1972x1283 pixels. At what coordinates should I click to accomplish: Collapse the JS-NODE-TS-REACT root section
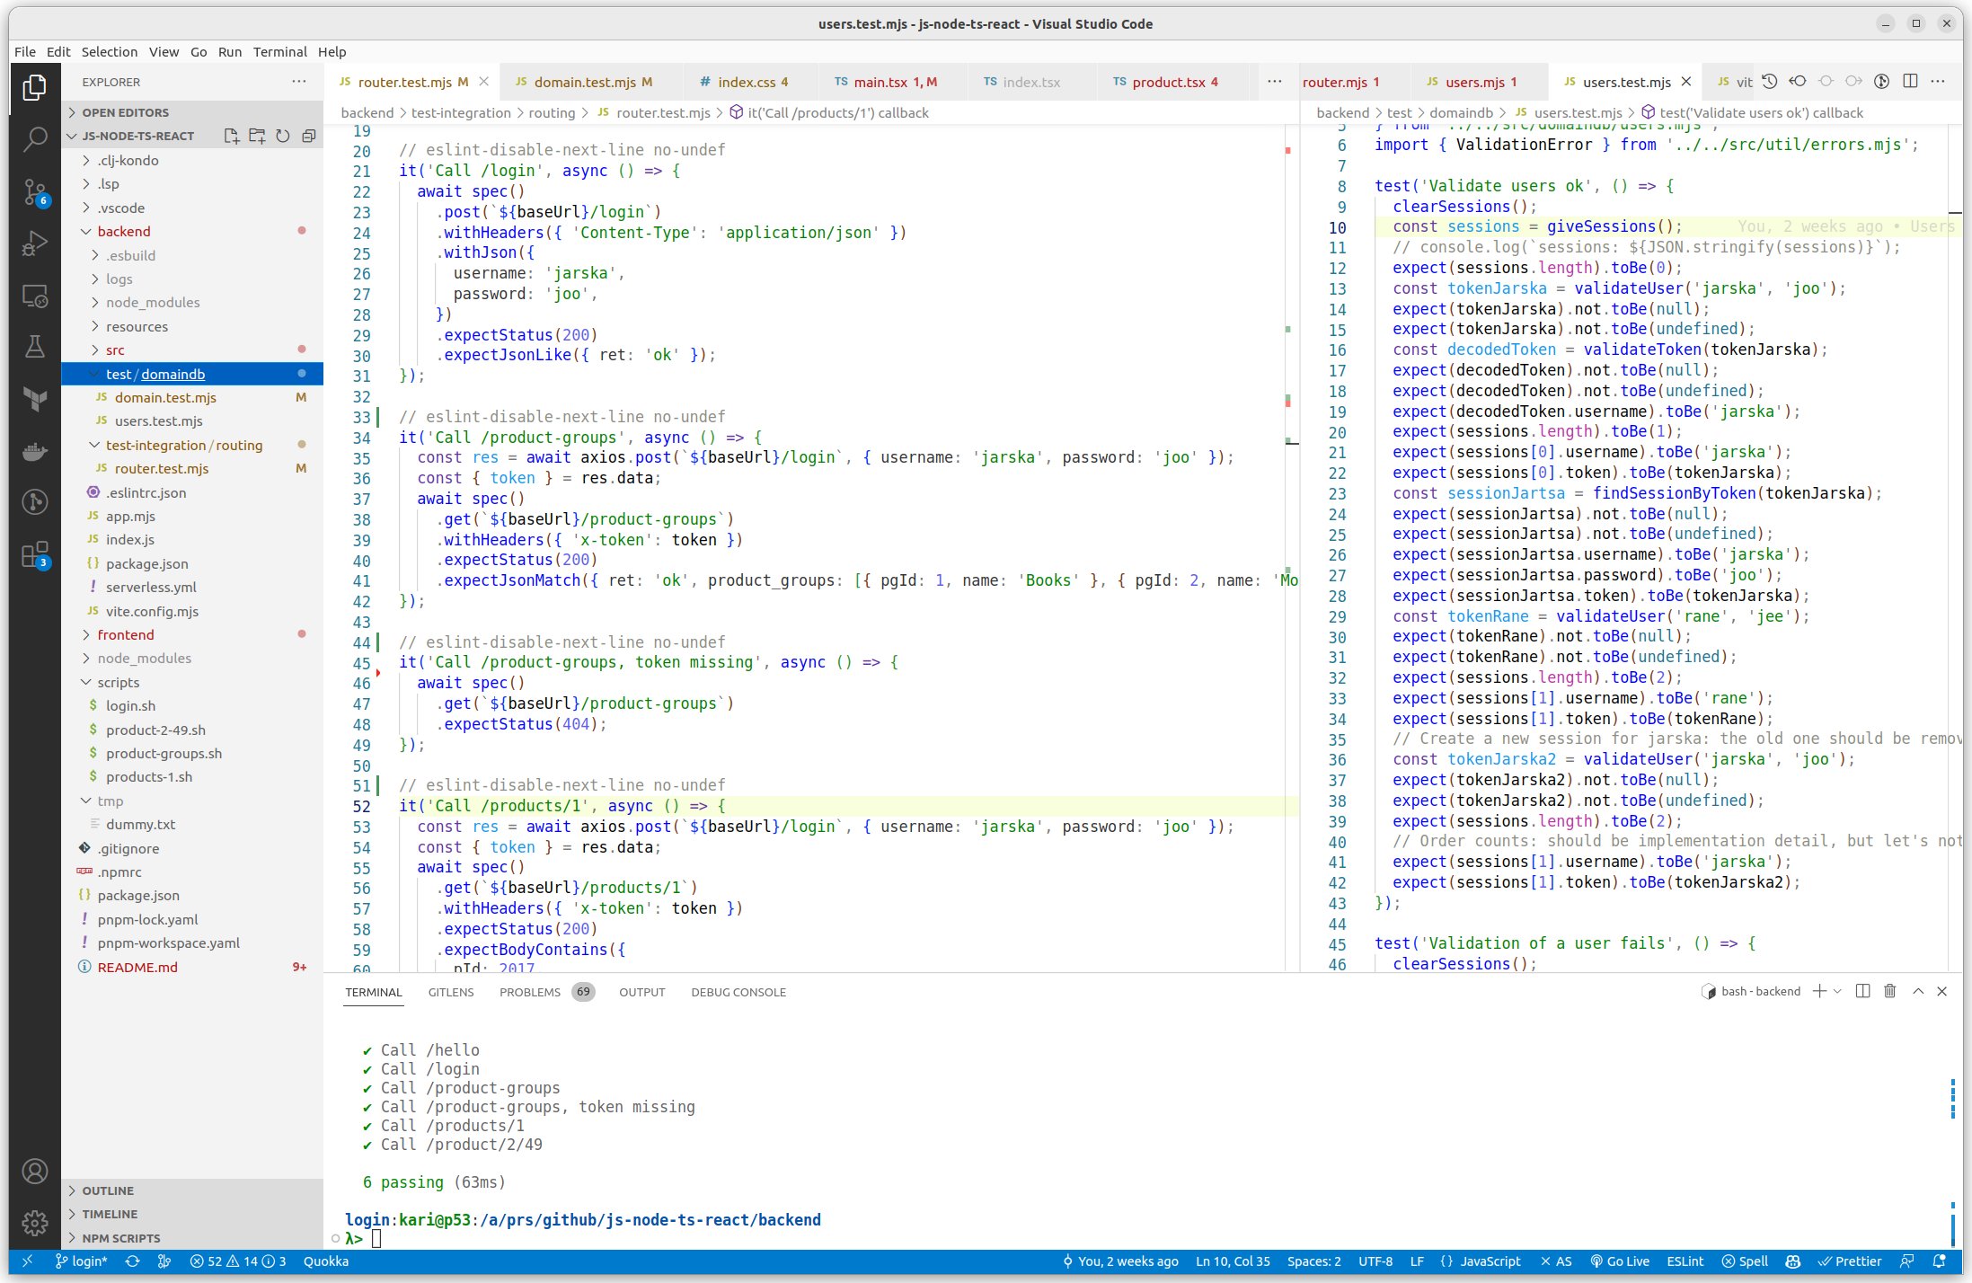(x=137, y=137)
